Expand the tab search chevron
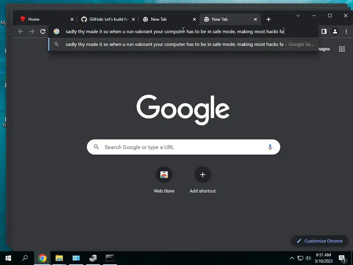This screenshot has width=353, height=265. coord(298,16)
